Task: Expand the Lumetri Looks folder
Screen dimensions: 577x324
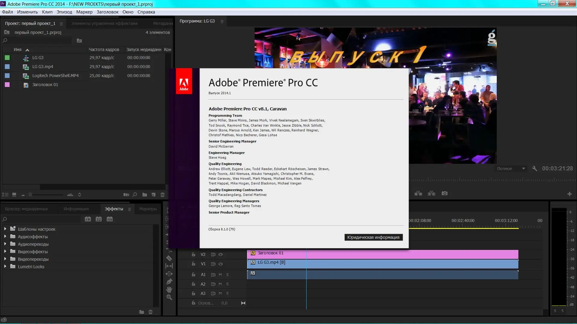Action: click(5, 266)
